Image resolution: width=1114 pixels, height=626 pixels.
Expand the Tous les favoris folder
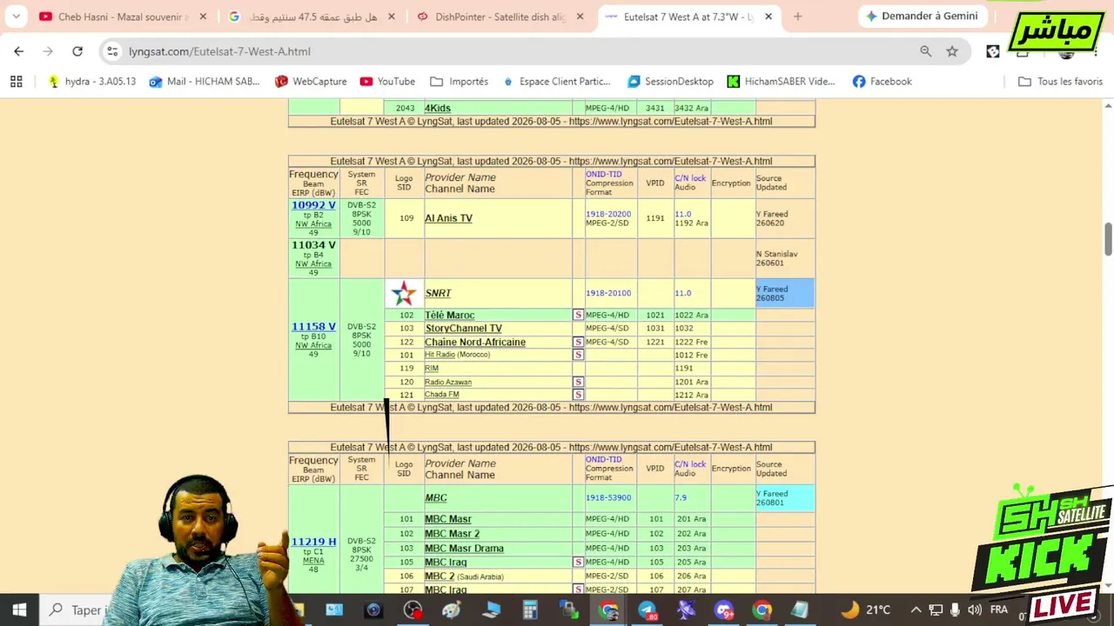click(x=1060, y=81)
